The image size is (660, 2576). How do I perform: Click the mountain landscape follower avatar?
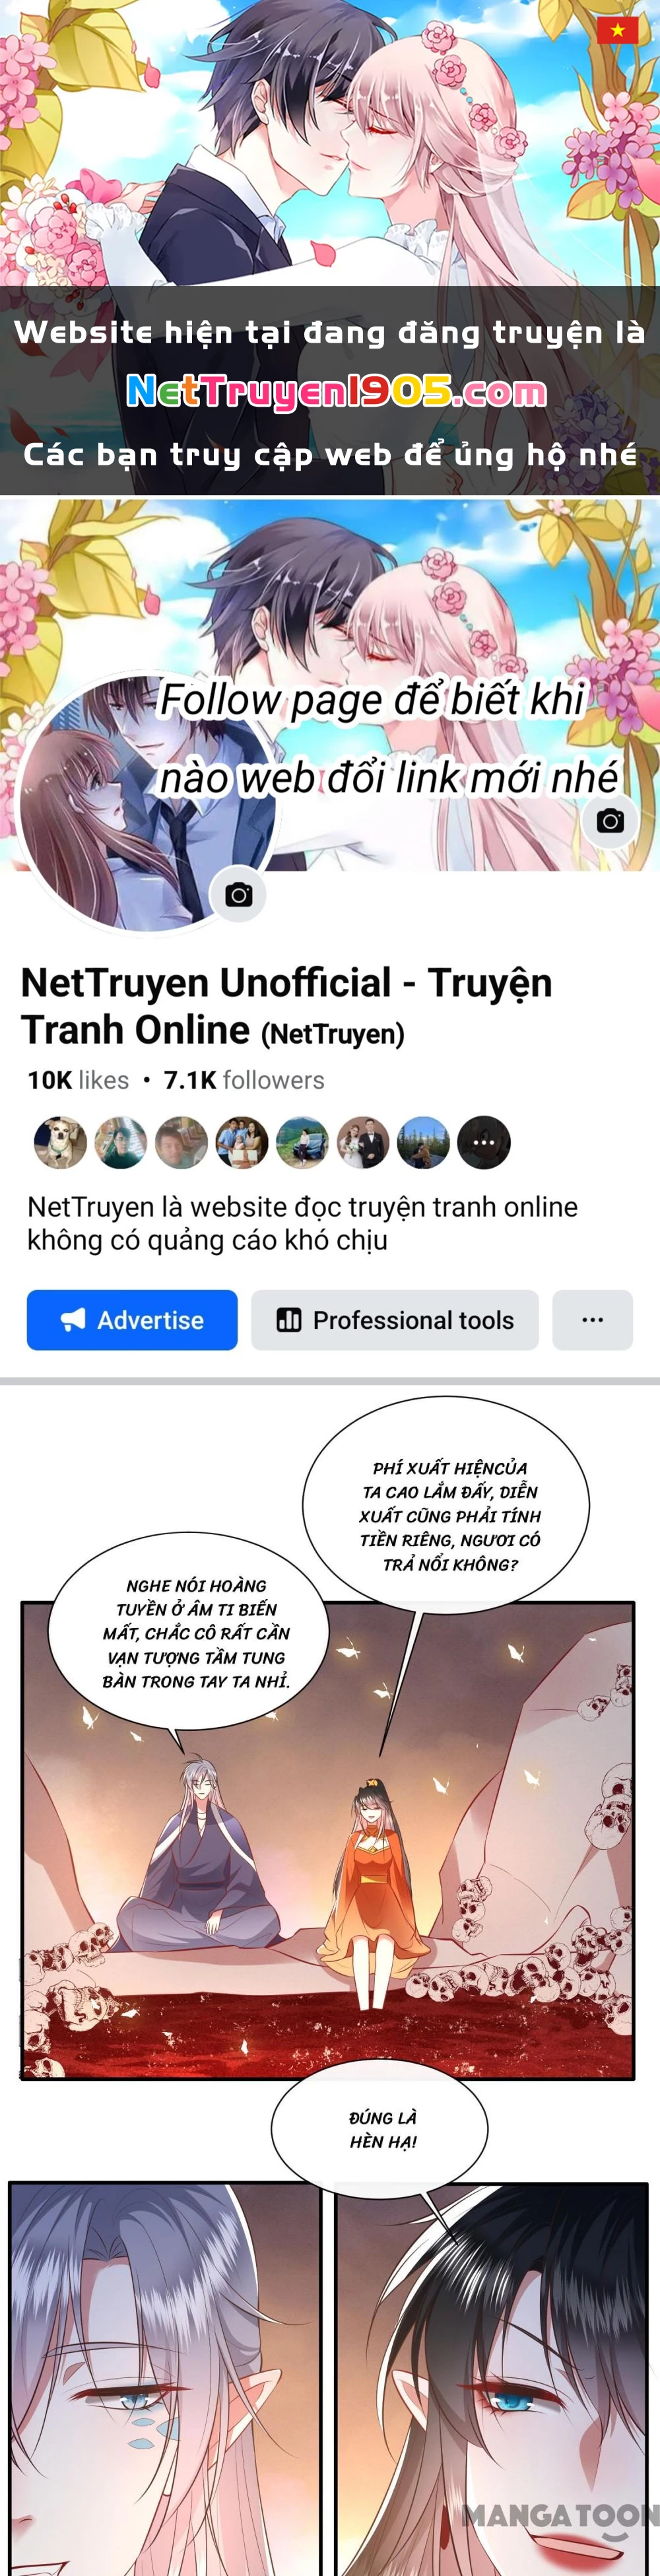(x=424, y=1143)
